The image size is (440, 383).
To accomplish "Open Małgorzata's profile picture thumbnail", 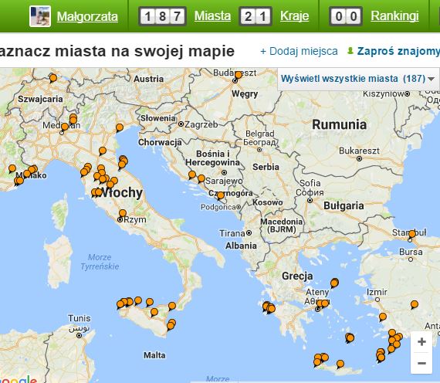I will click(40, 16).
